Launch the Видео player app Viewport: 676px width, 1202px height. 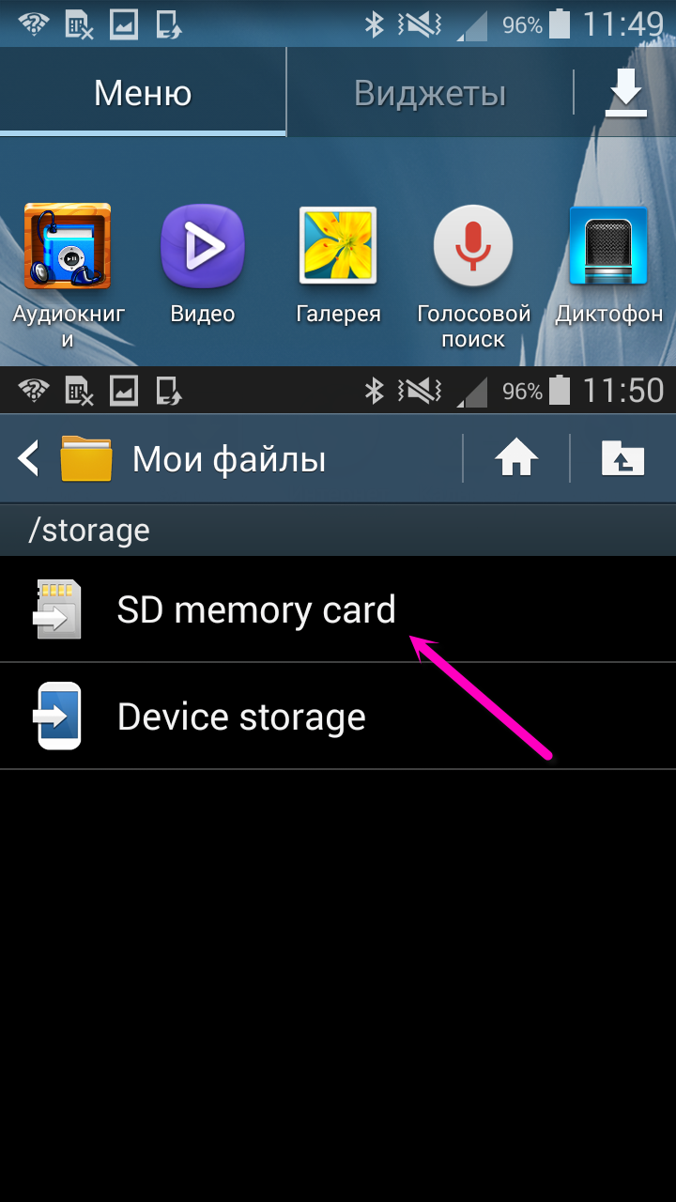click(x=203, y=247)
